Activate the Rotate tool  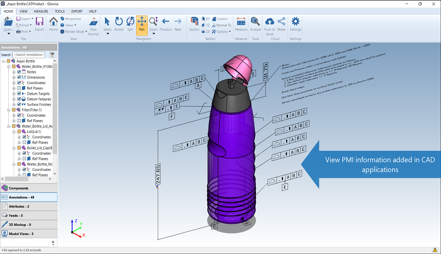click(119, 24)
